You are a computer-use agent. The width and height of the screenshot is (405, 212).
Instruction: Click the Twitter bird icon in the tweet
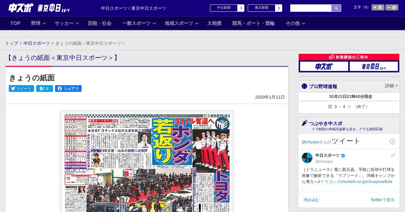pos(393,155)
